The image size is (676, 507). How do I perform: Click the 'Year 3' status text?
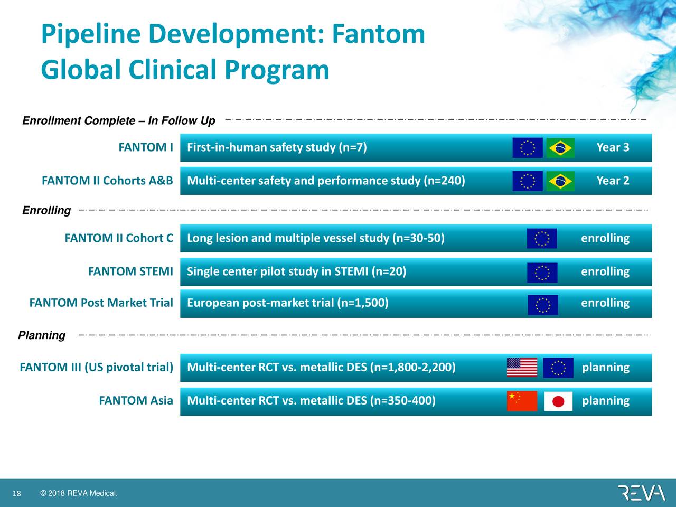(613, 147)
